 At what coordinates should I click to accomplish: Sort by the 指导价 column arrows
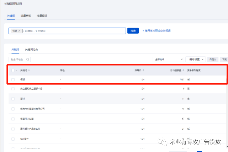(x=143, y=70)
